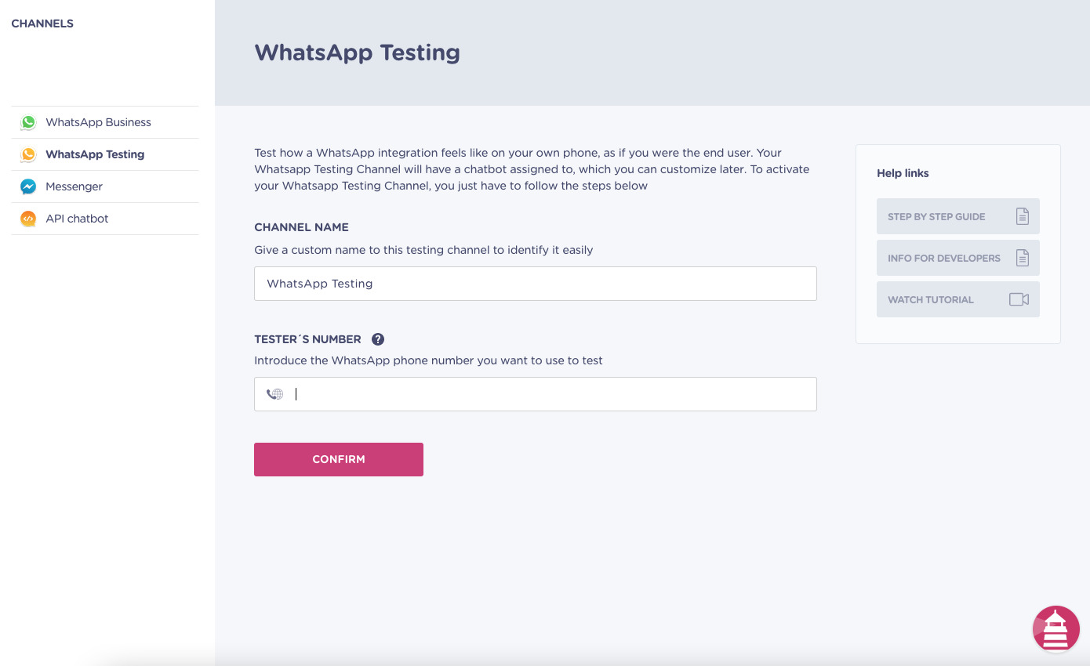The image size is (1090, 666).
Task: Click the phone icon inside the number field
Action: pos(274,393)
